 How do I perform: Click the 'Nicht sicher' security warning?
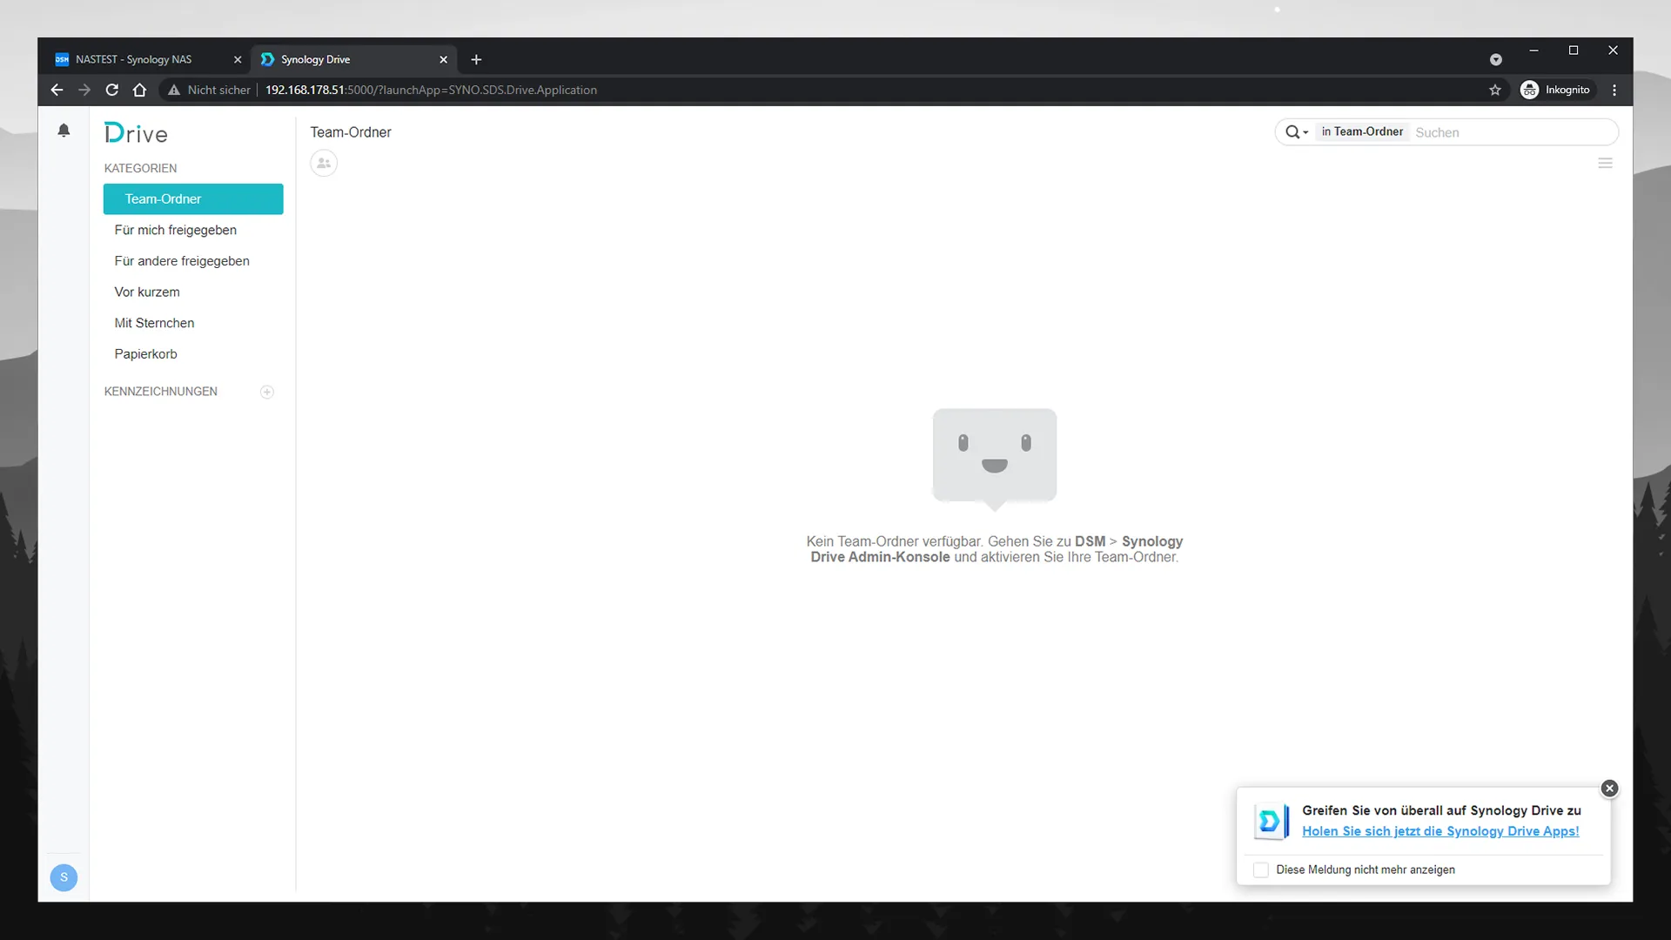[x=209, y=90]
